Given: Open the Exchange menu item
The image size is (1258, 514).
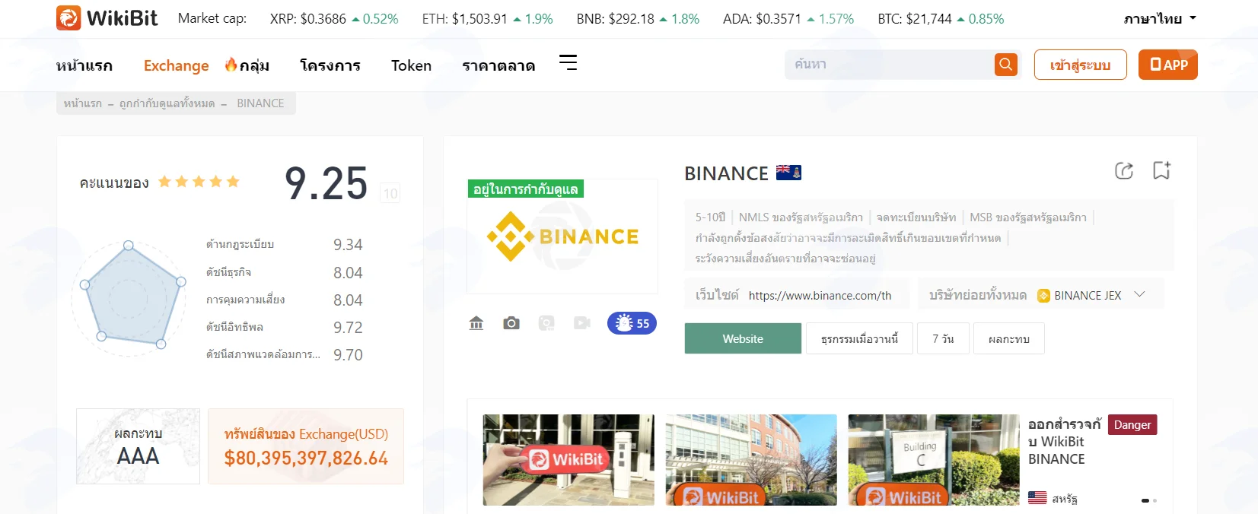Looking at the screenshot, I should click(177, 65).
